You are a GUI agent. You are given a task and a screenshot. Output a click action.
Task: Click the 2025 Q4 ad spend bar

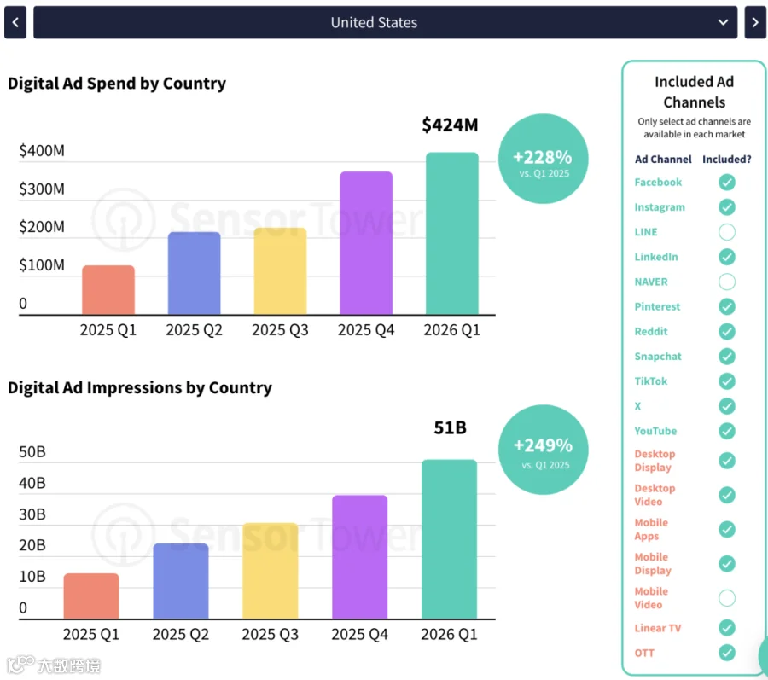click(x=366, y=243)
